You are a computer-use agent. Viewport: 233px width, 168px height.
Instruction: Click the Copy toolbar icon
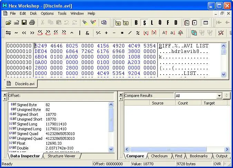pos(50,23)
